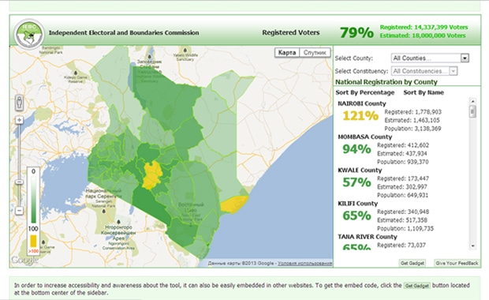Image resolution: width=489 pixels, height=300 pixels.
Task: Open the Select County dropdown
Action: pyautogui.click(x=430, y=58)
